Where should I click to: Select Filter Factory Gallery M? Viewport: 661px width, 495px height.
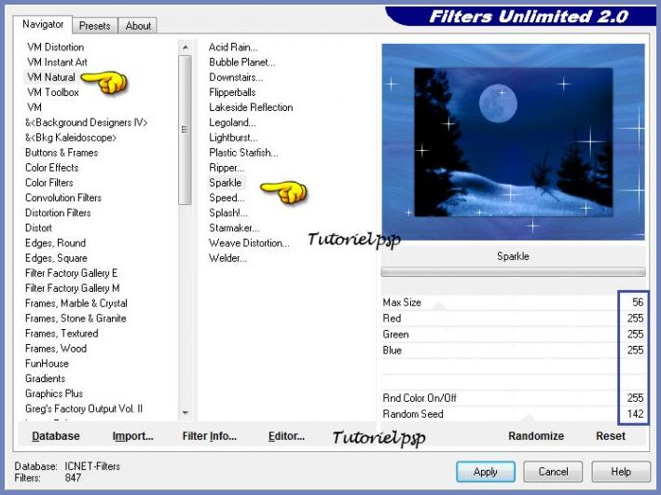[72, 288]
